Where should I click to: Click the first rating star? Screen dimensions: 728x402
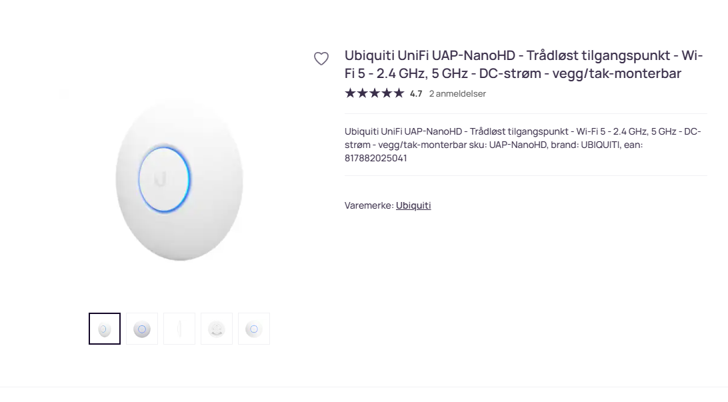click(351, 93)
